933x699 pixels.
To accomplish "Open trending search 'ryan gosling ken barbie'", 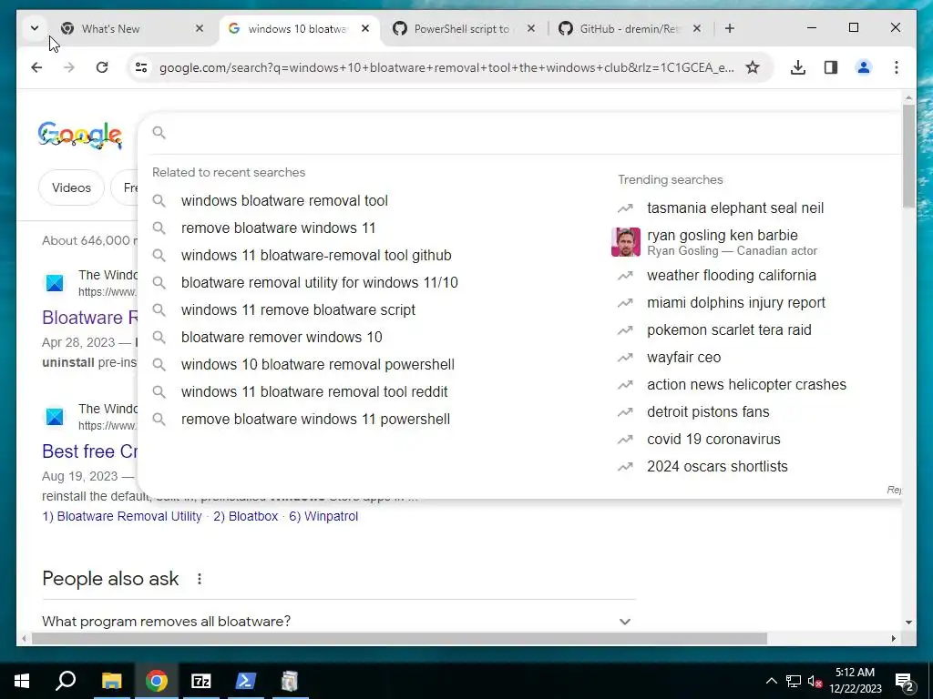I will point(723,236).
